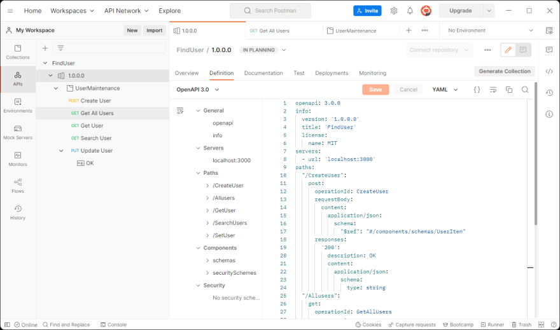Image resolution: width=560 pixels, height=330 pixels.
Task: Collapse the FindUser tree node
Action: tap(45, 63)
